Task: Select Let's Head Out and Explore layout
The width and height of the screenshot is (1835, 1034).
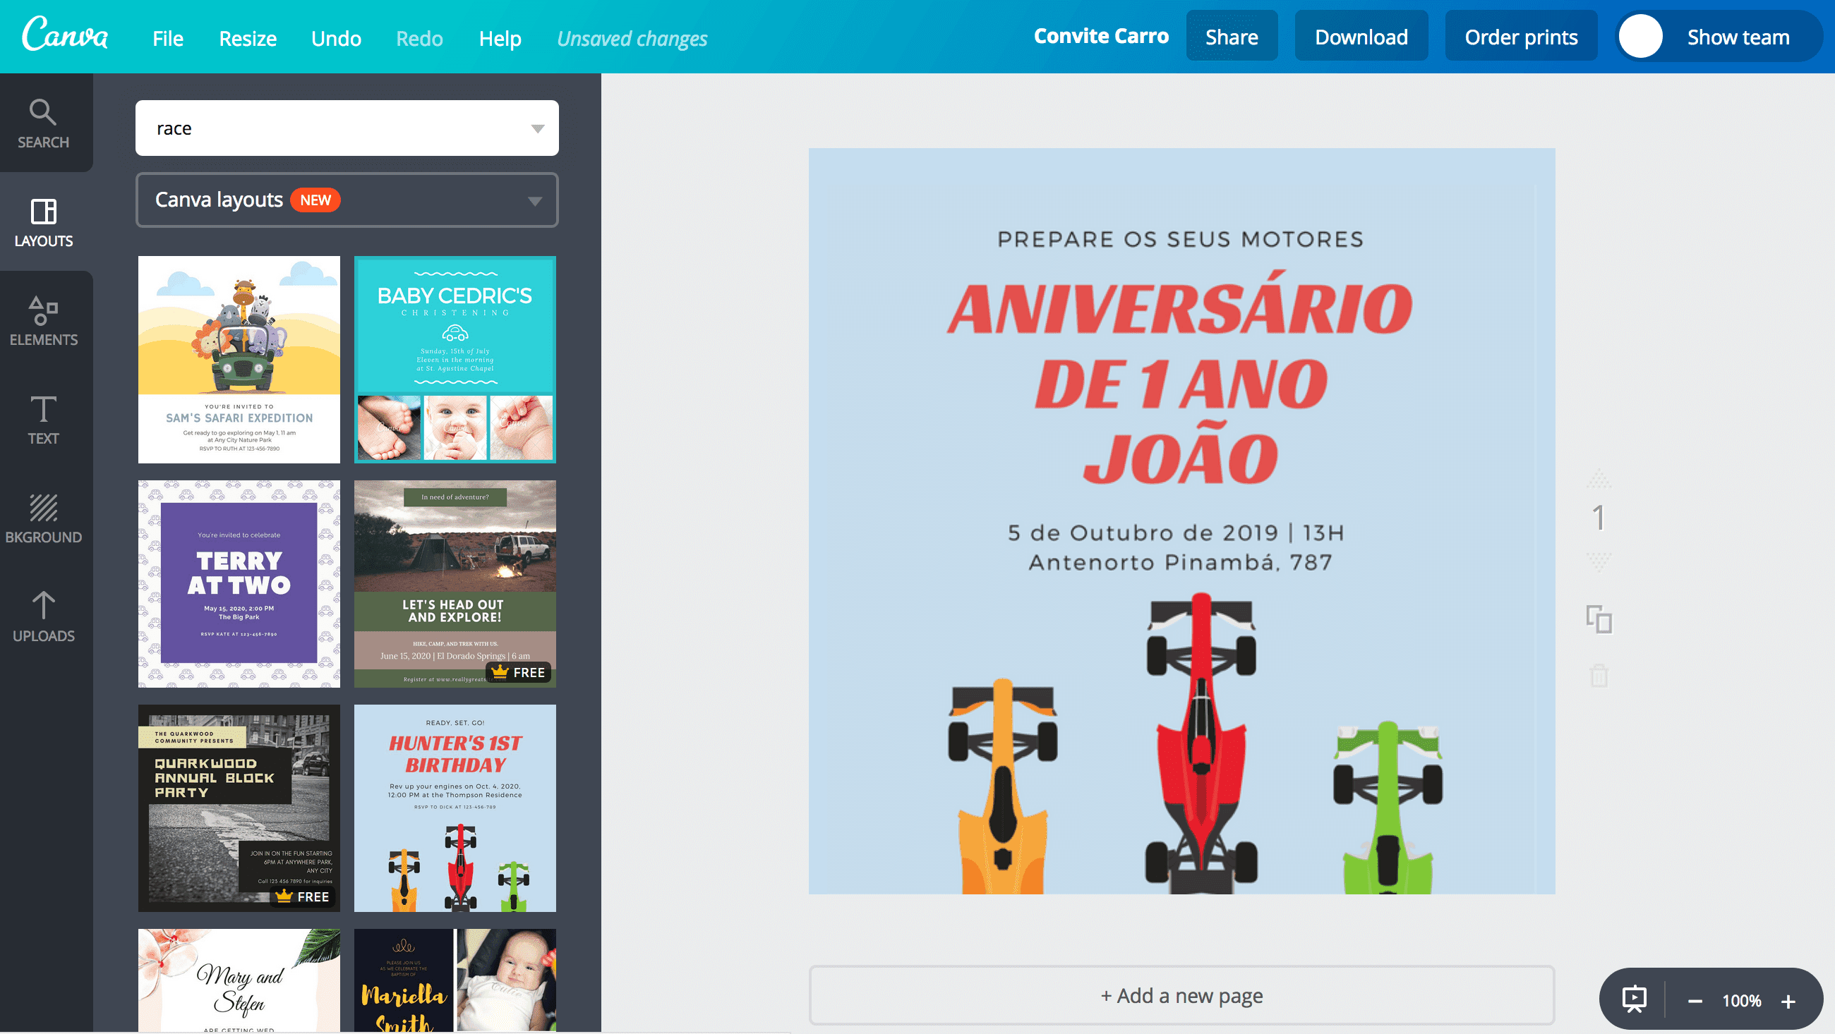Action: click(x=455, y=583)
